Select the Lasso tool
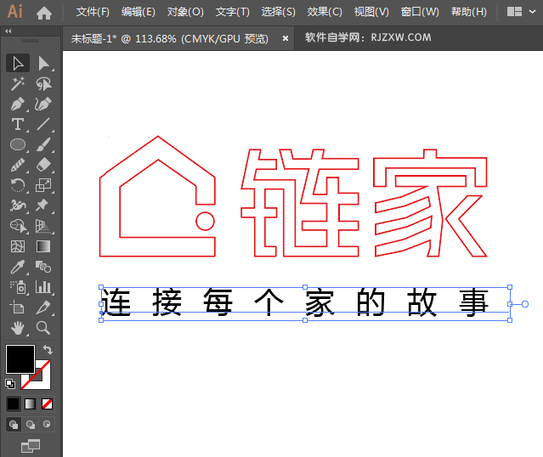Screen dimensions: 543x457 tap(43, 84)
